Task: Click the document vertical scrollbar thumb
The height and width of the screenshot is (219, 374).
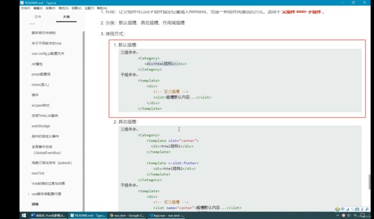Action: (x=370, y=182)
